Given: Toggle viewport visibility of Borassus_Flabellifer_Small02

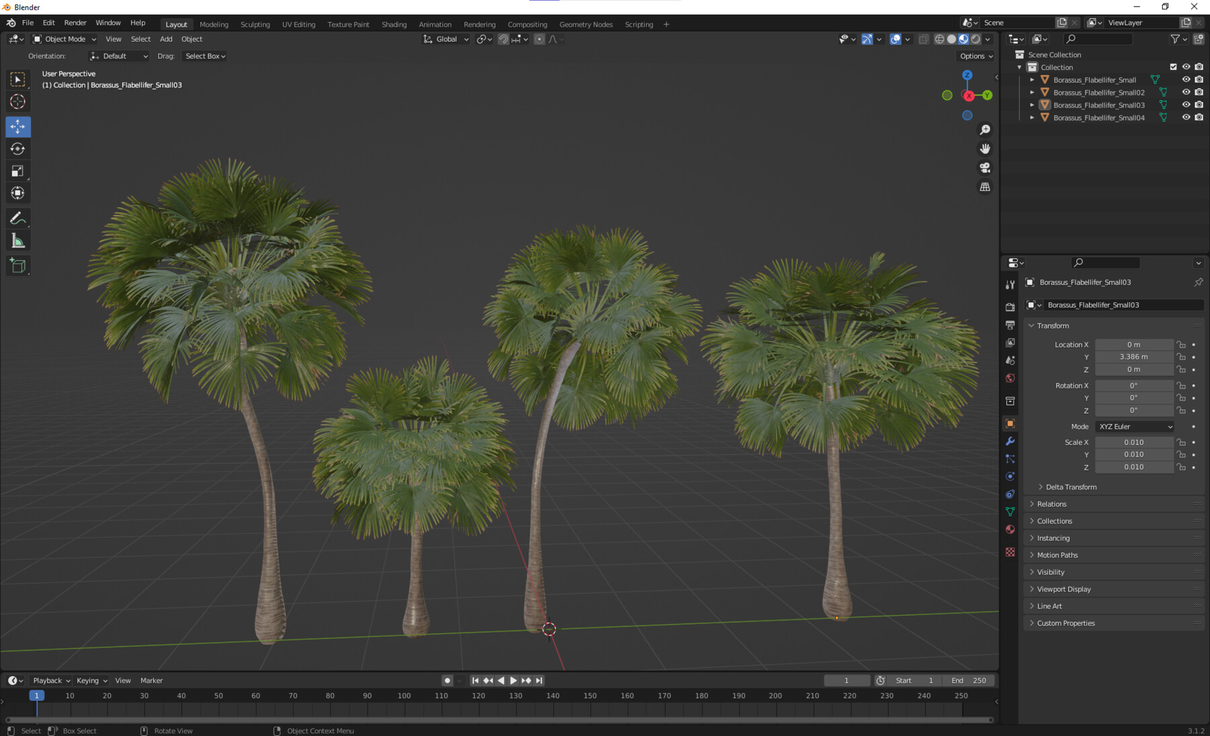Looking at the screenshot, I should [1186, 92].
